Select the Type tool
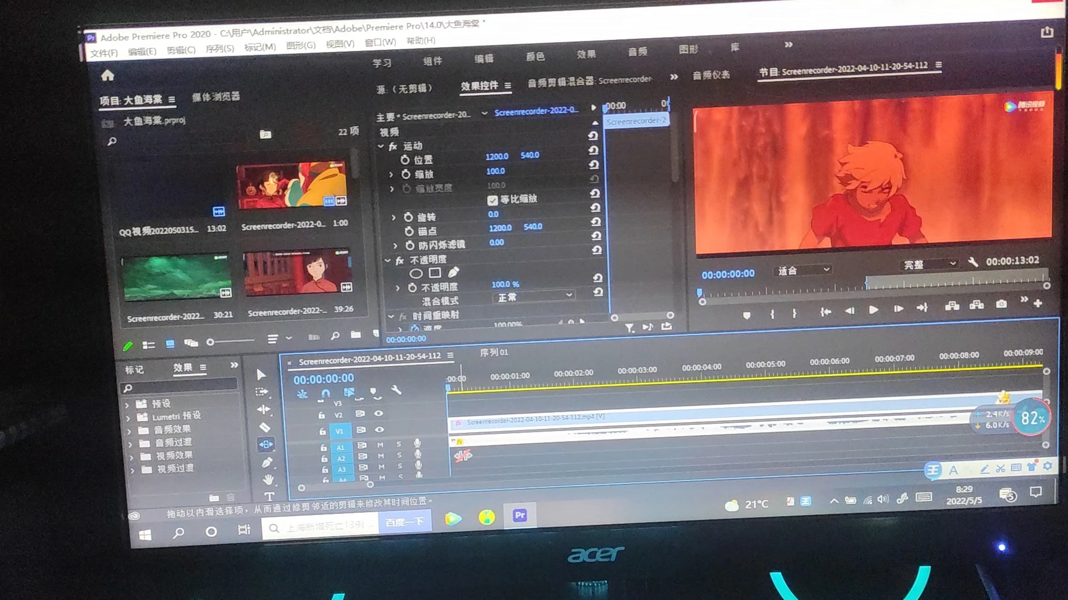 [x=269, y=496]
